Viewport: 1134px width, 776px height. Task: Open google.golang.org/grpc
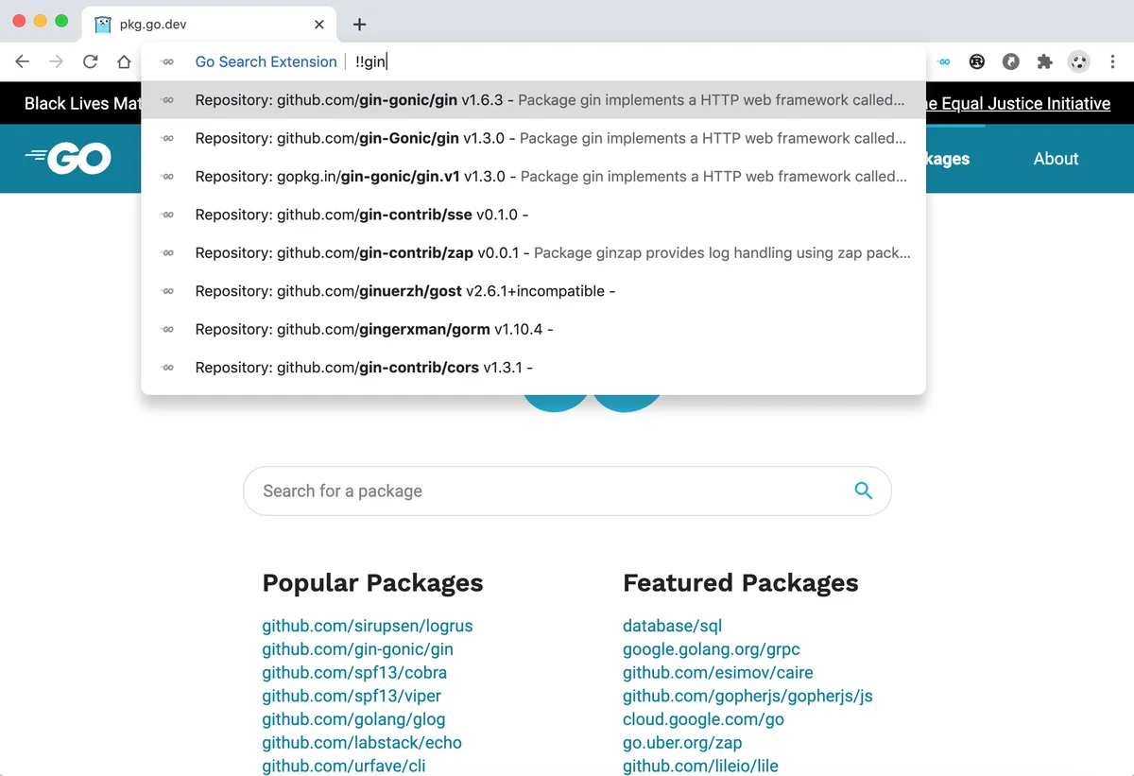712,649
